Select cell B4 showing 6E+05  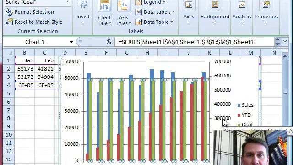click(x=24, y=85)
